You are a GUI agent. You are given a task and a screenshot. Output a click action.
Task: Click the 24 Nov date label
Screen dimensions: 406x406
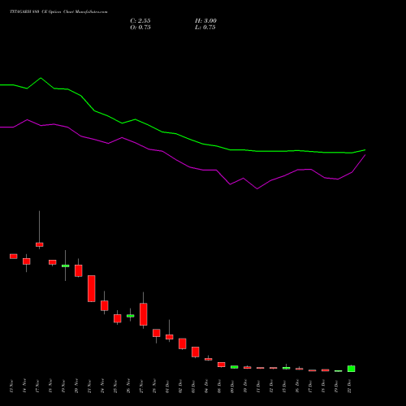(102, 387)
